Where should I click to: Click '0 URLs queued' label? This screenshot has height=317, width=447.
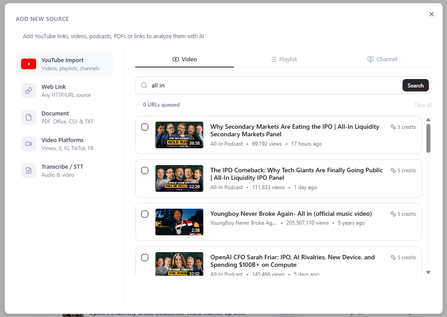click(x=161, y=105)
